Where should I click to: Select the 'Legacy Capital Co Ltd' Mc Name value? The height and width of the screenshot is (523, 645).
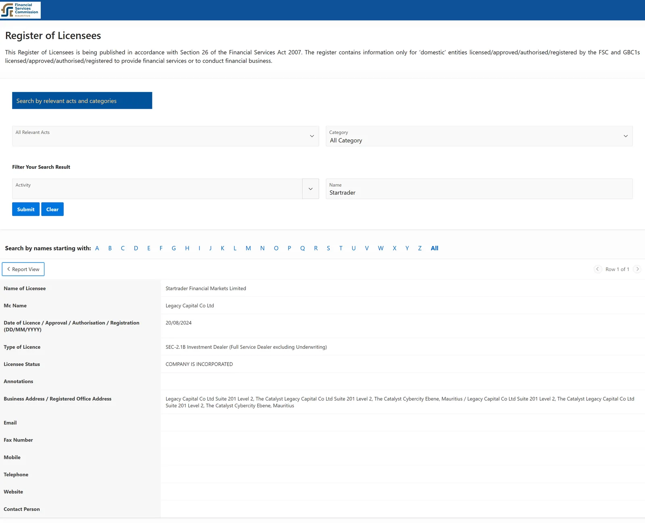(x=190, y=306)
